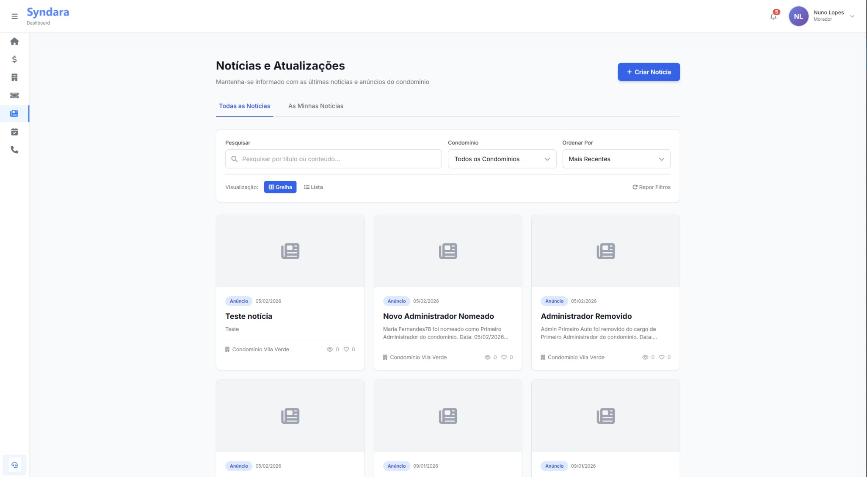Viewport: 867px width, 477px height.
Task: Open the phone contacts icon in sidebar
Action: pyautogui.click(x=15, y=150)
